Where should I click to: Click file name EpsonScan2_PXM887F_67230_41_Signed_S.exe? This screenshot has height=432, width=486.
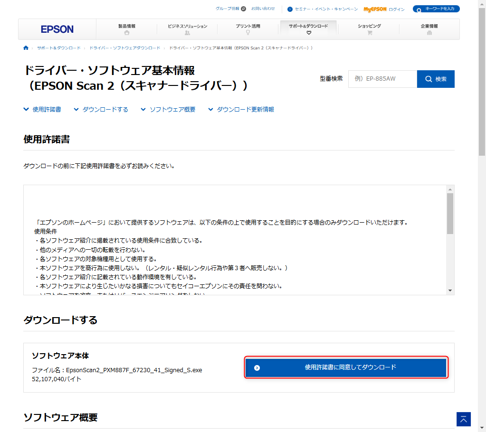point(134,370)
